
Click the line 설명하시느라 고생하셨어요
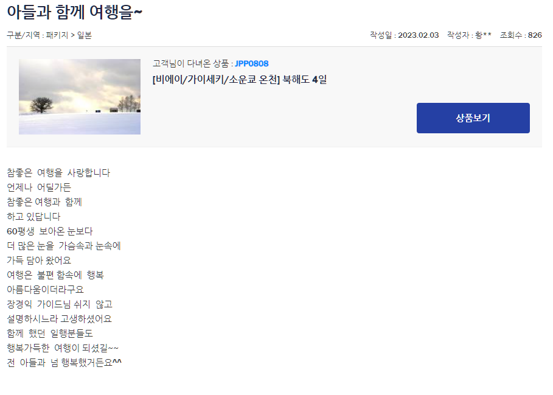(x=59, y=319)
